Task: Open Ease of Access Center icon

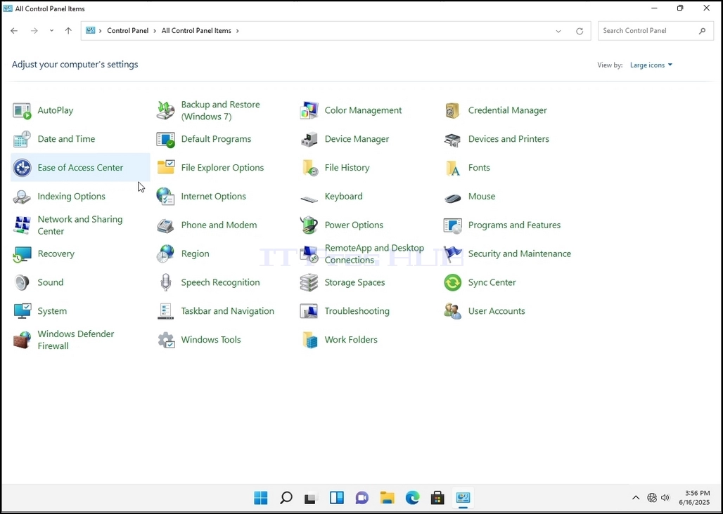Action: point(22,168)
